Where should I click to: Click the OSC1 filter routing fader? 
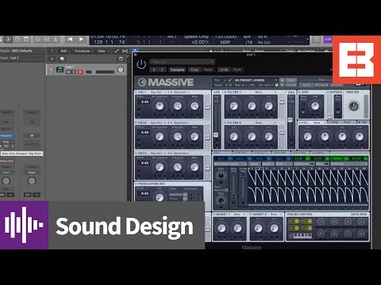click(x=207, y=107)
